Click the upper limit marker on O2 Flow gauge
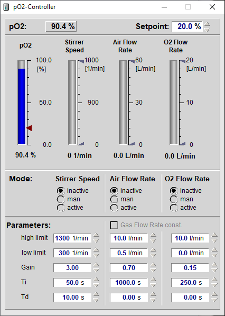225x316 pixels. coord(182,61)
